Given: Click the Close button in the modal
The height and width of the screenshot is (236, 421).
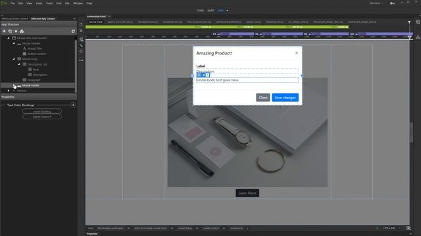Looking at the screenshot, I should [263, 98].
